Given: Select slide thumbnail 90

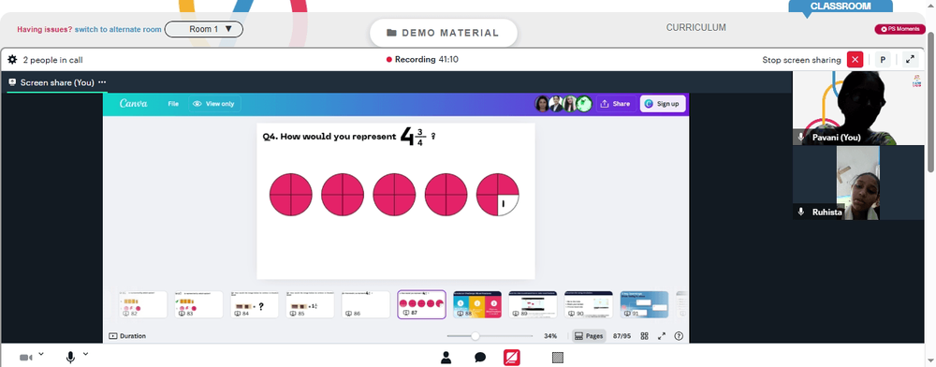Looking at the screenshot, I should 589,304.
